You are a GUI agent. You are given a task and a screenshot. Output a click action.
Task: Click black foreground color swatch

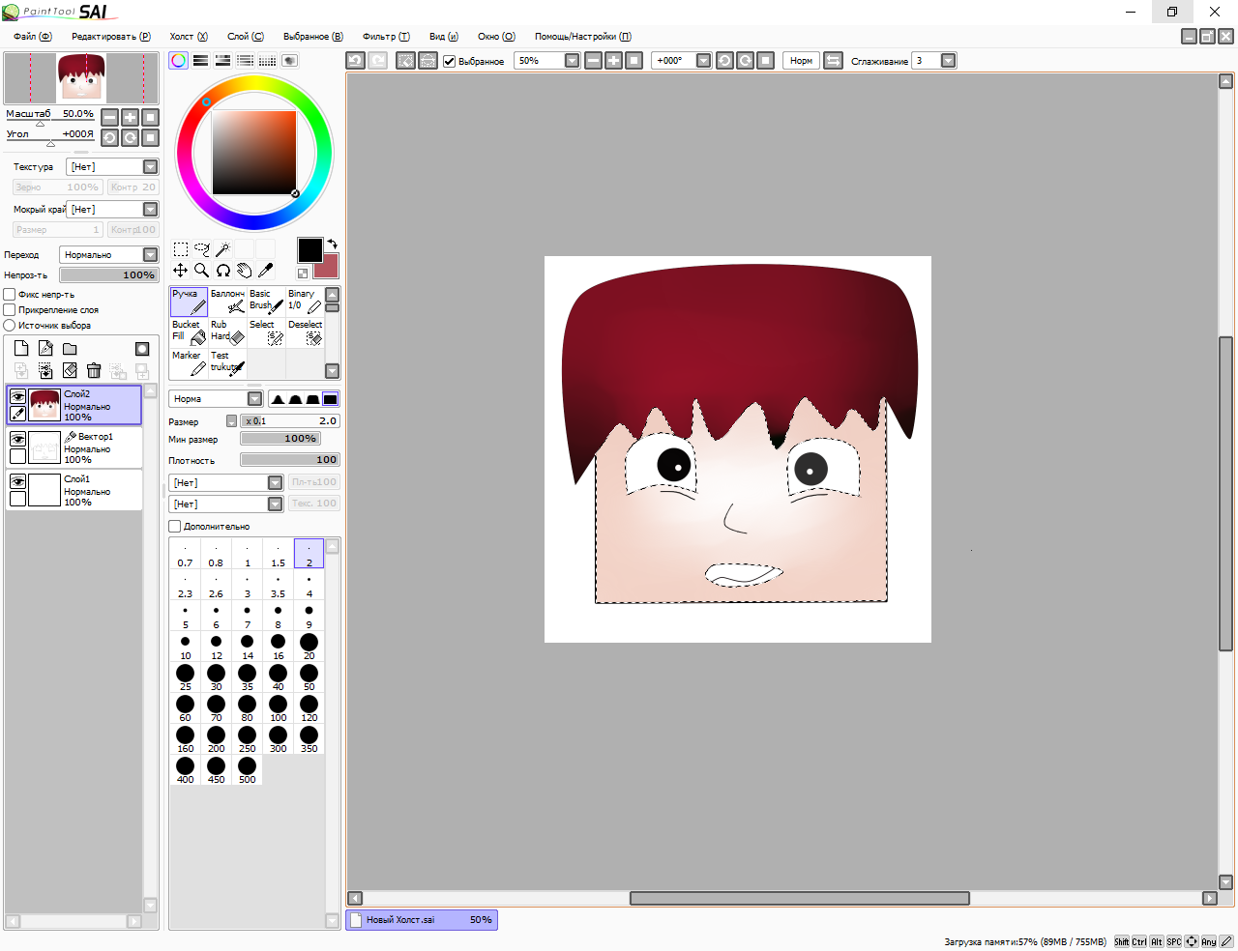pyautogui.click(x=309, y=250)
